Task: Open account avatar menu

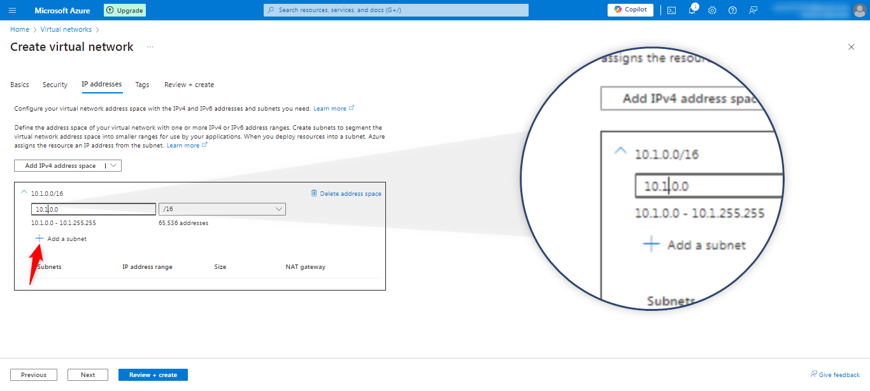Action: click(859, 10)
